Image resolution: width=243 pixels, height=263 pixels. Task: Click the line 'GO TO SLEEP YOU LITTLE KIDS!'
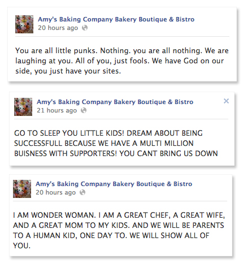(69, 133)
